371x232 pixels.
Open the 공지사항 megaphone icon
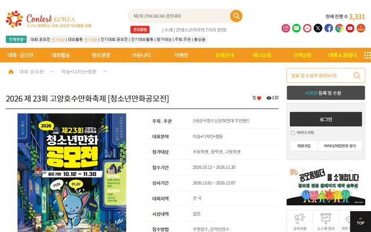(x=300, y=219)
